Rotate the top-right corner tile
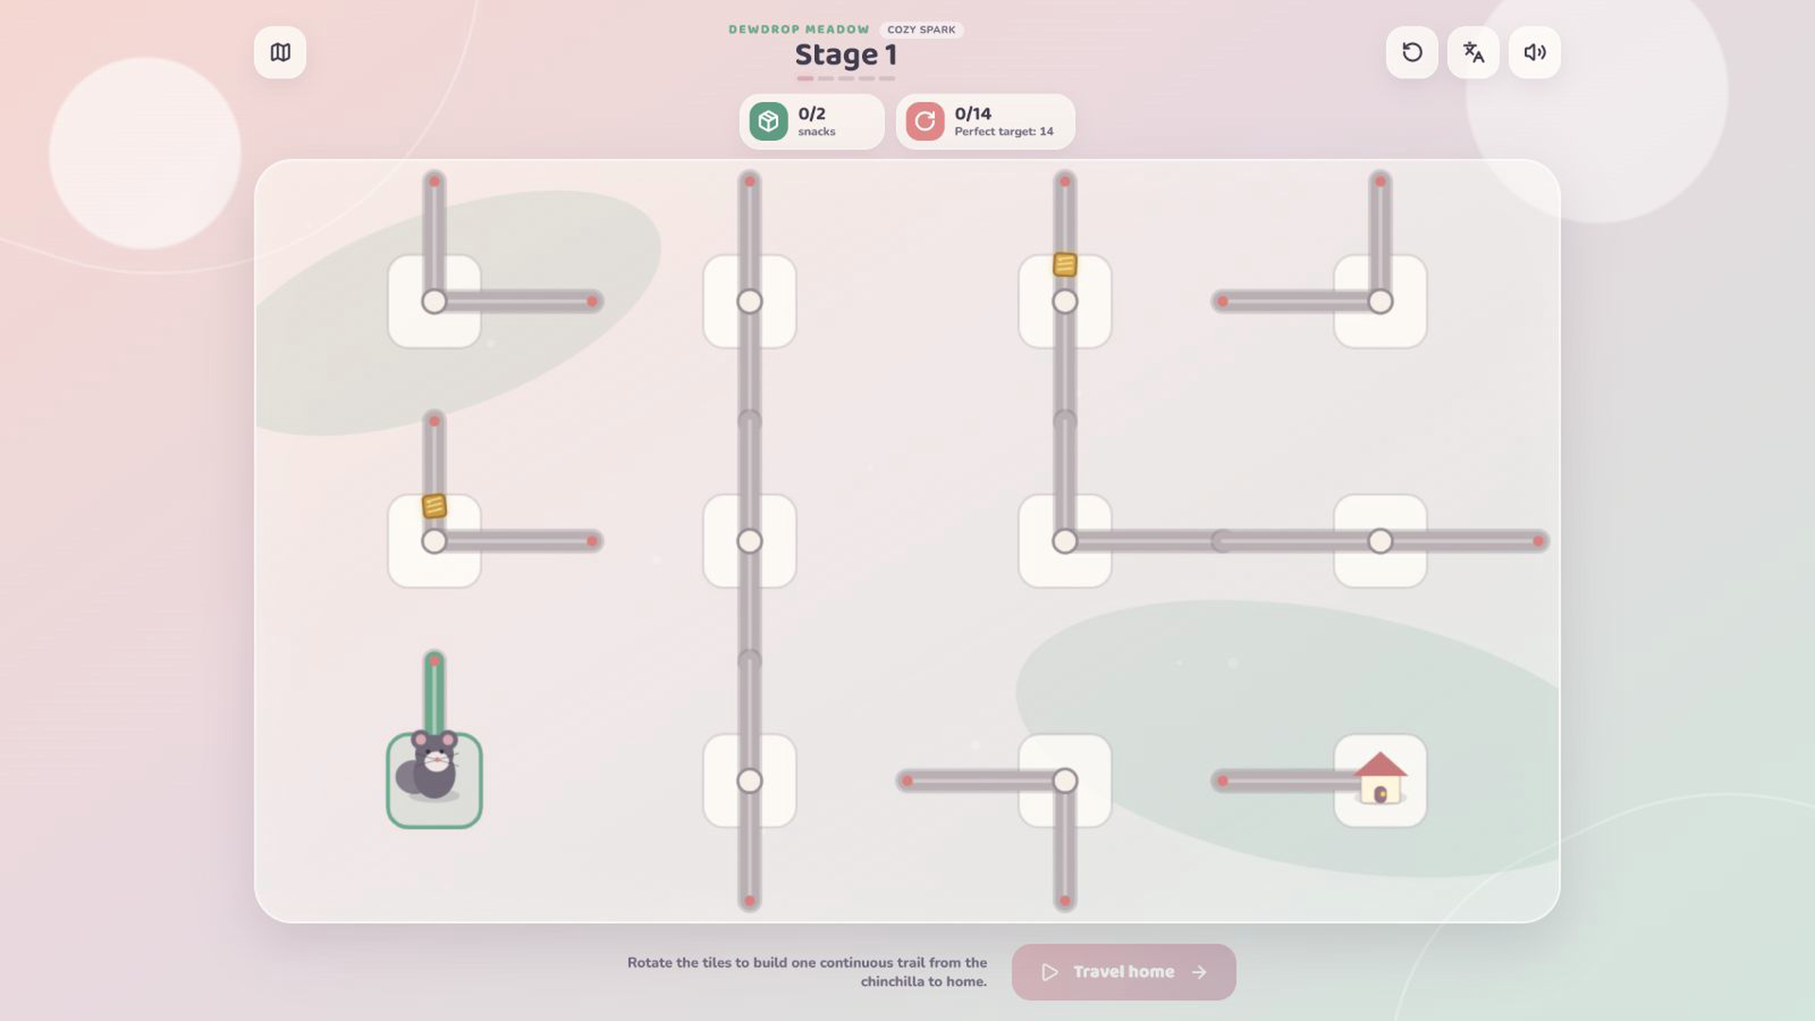 1380,302
